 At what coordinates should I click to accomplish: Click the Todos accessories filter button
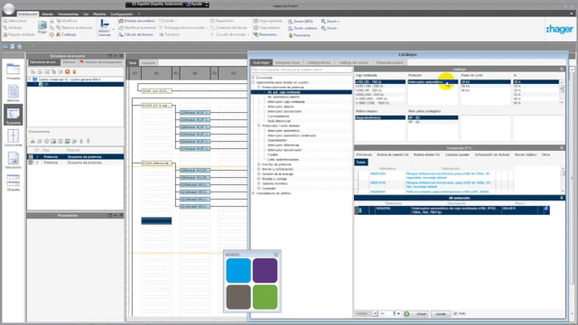[361, 162]
